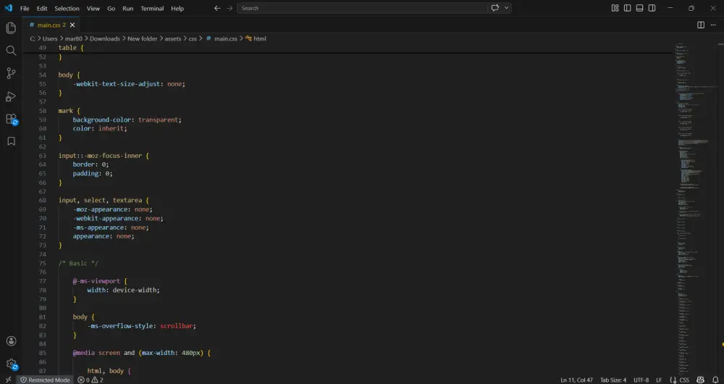724x384 pixels.
Task: Open the Bookmarks view icon
Action: click(11, 141)
